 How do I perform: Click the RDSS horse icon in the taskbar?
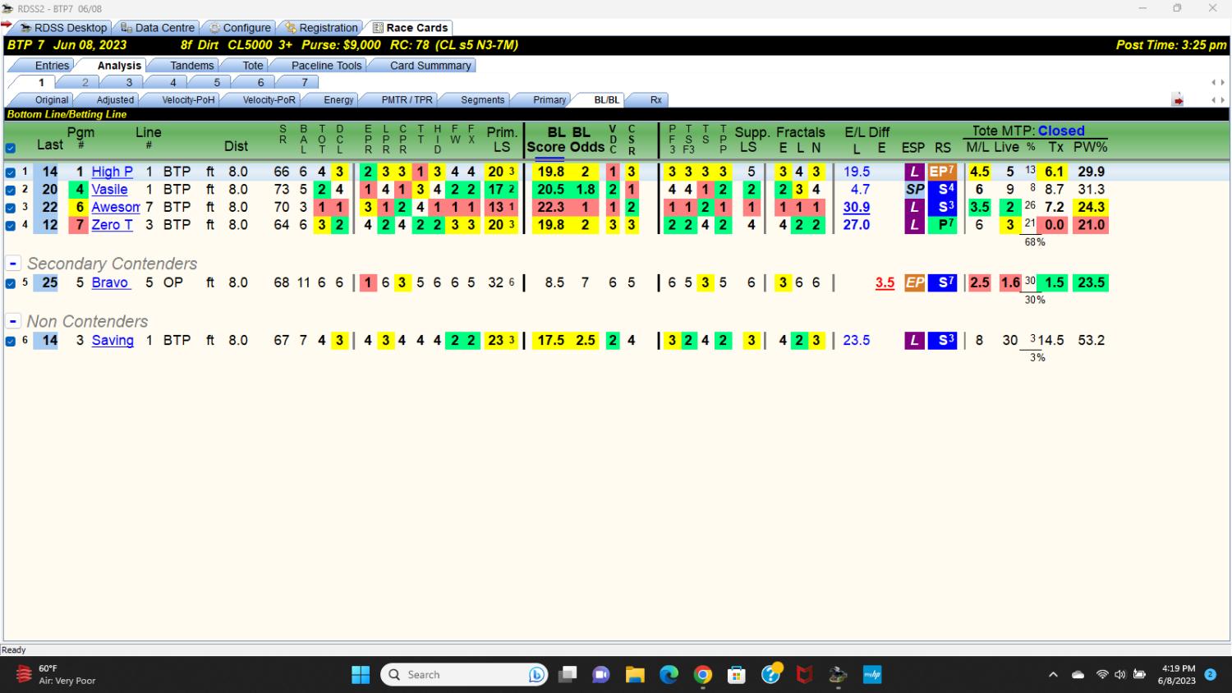[x=838, y=675]
